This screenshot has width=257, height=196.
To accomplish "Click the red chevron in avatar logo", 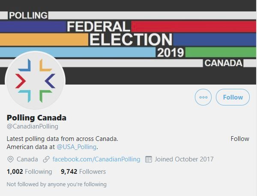I will tap(21, 81).
